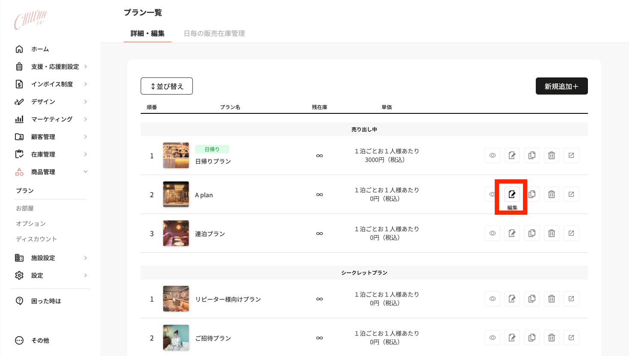This screenshot has height=356, width=629.
Task: Preview A plan using the eye icon
Action: 492,194
